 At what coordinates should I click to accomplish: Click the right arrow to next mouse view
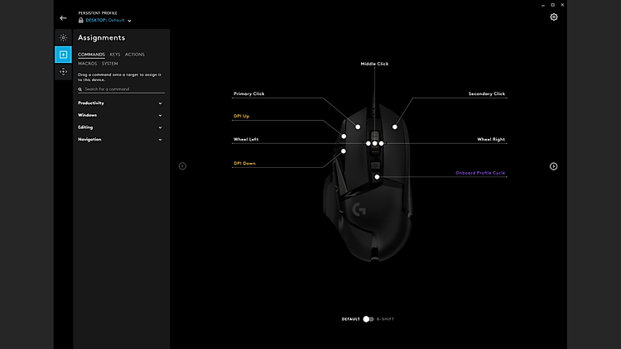[x=554, y=166]
